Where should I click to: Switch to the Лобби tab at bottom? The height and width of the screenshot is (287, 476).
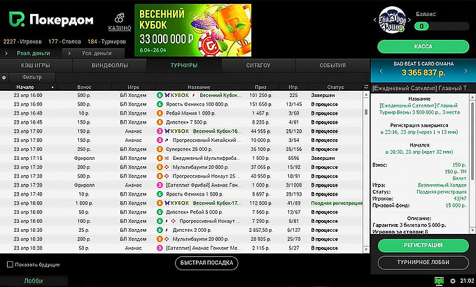34,281
